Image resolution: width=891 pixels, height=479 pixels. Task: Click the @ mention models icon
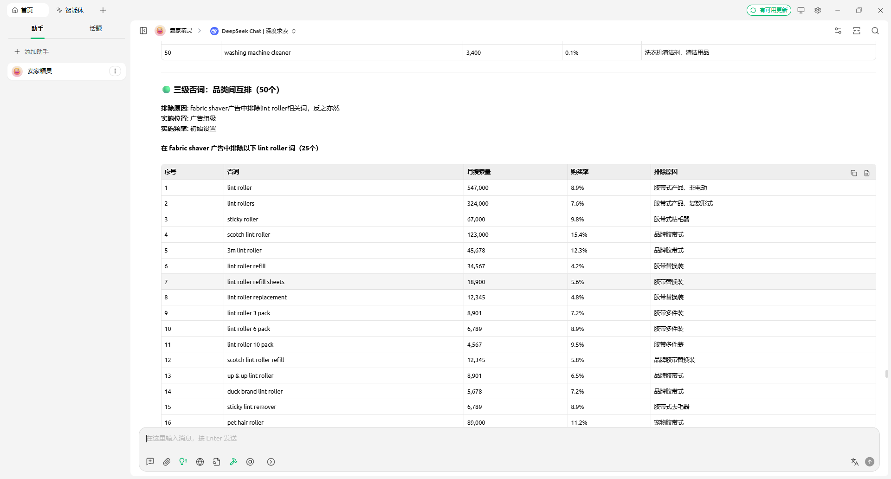point(250,462)
